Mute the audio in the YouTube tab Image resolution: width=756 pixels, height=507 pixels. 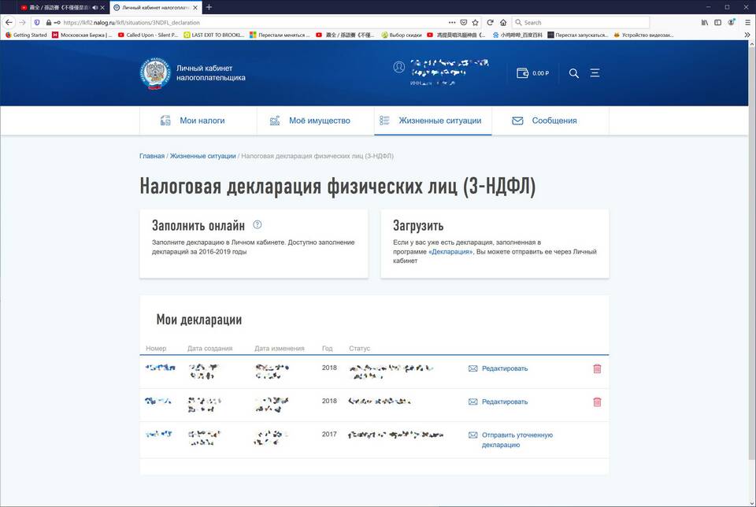click(94, 7)
